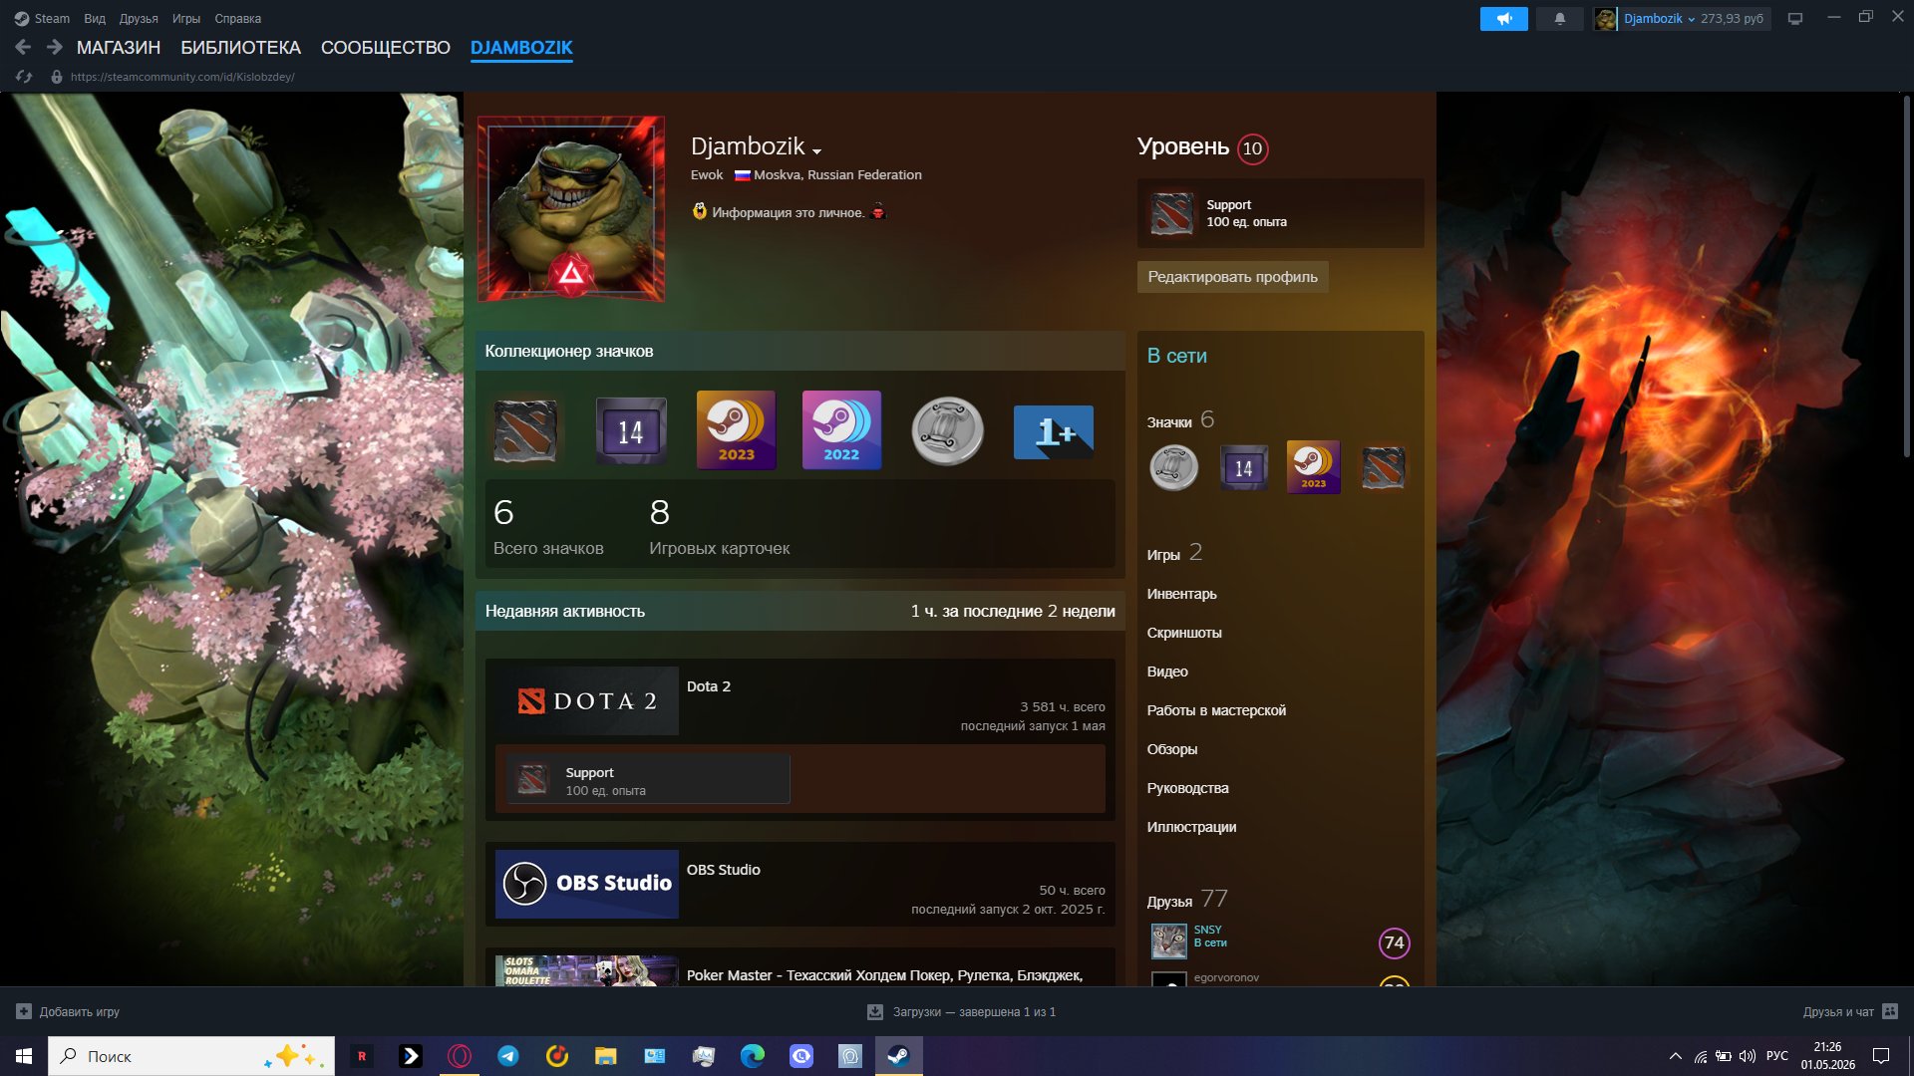The height and width of the screenshot is (1076, 1914).
Task: Open Скриншоты link
Action: pyautogui.click(x=1184, y=633)
